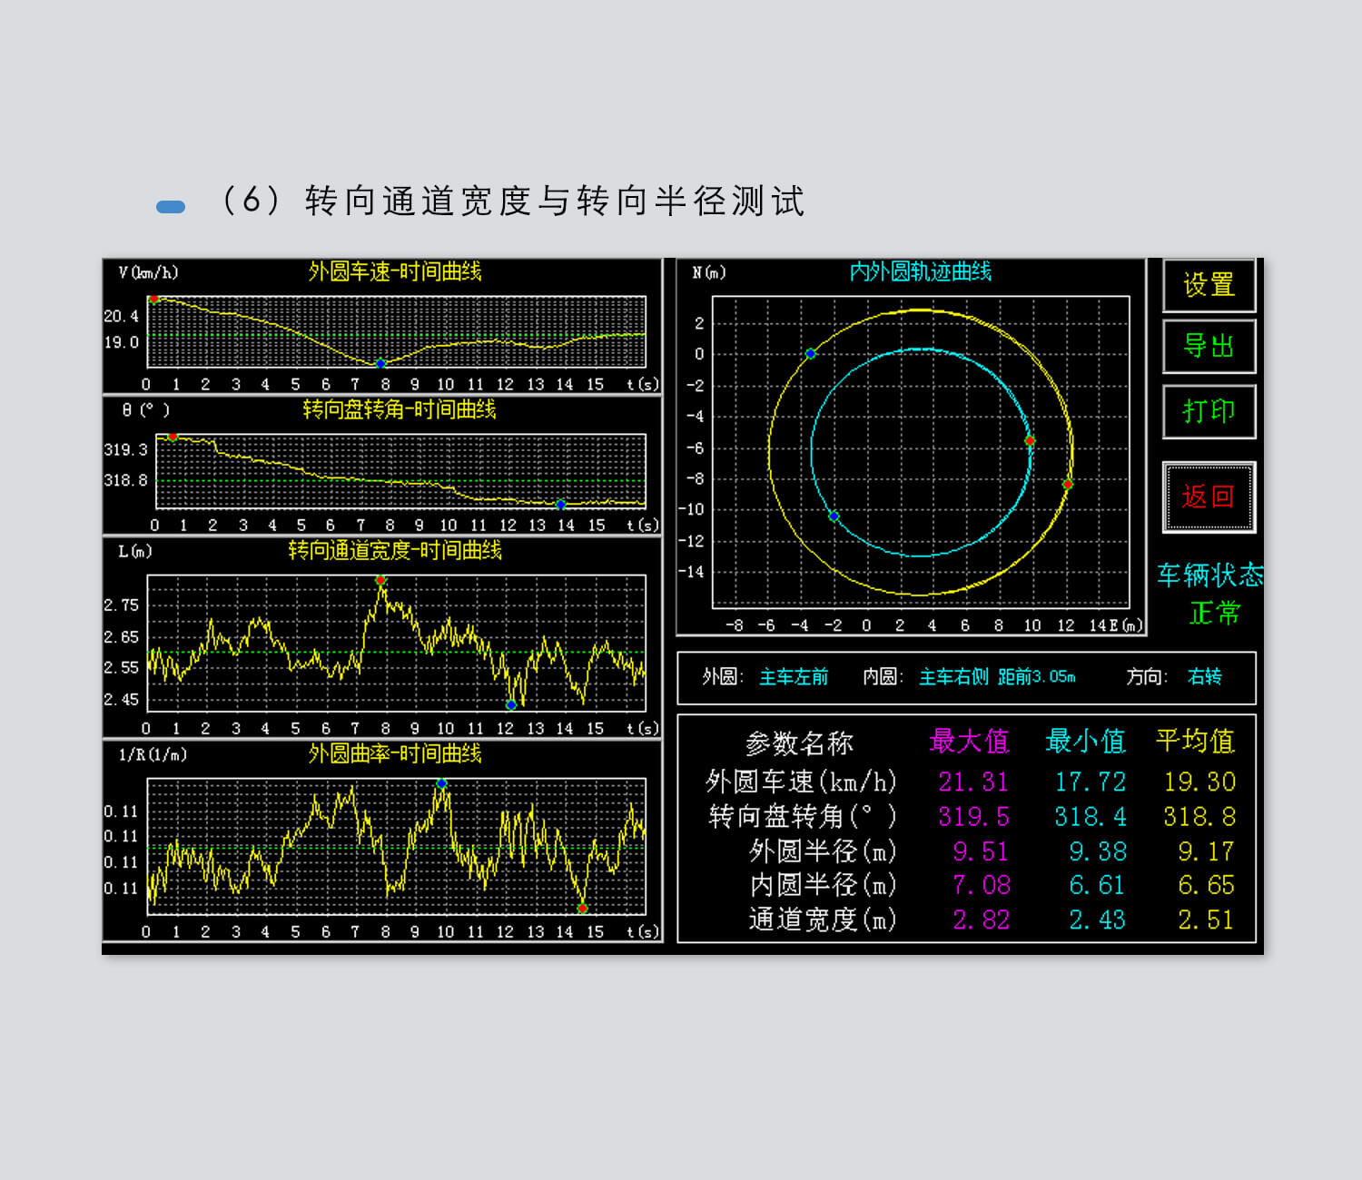Select the red maximum marker on the speed-time curve
The height and width of the screenshot is (1180, 1362).
pyautogui.click(x=154, y=299)
